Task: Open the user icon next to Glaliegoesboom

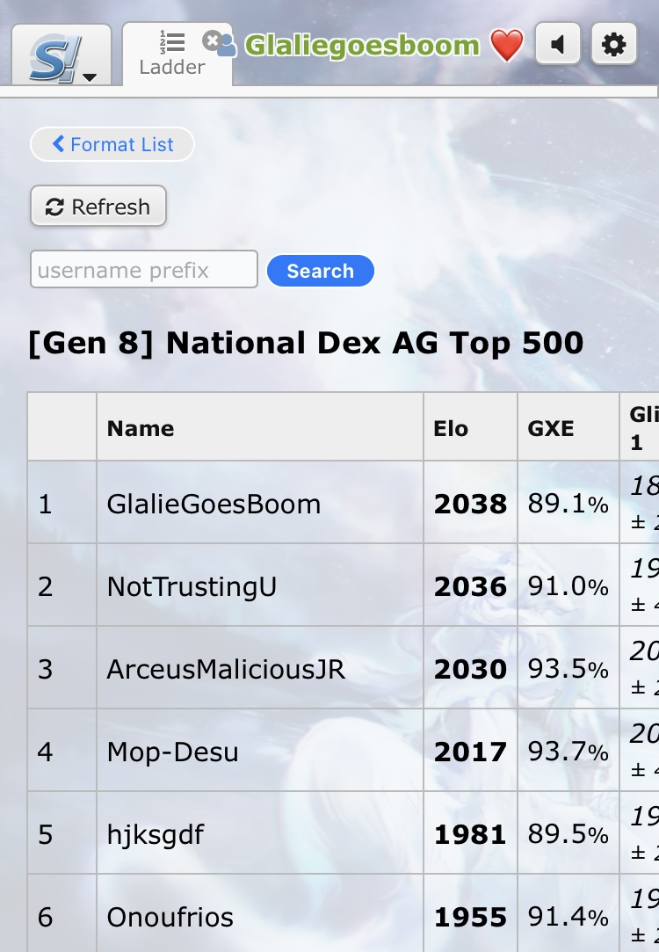Action: coord(227,46)
